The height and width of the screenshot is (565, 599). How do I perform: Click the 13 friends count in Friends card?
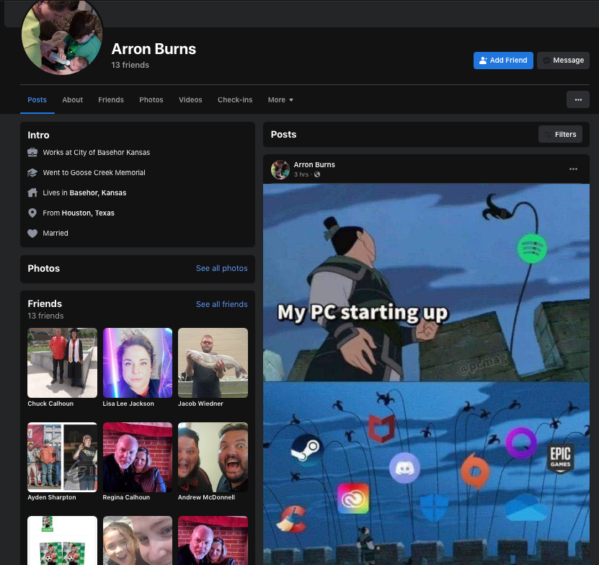click(45, 316)
